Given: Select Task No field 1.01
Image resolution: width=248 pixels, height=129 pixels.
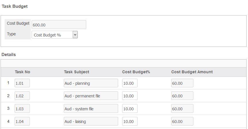Looking at the screenshot, I should (22, 83).
